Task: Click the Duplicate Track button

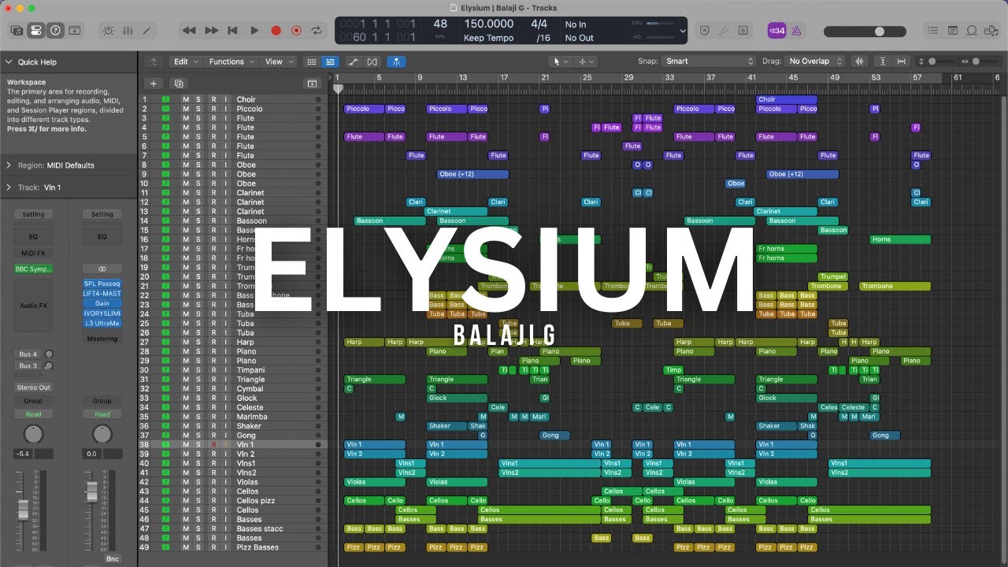Action: [x=179, y=83]
